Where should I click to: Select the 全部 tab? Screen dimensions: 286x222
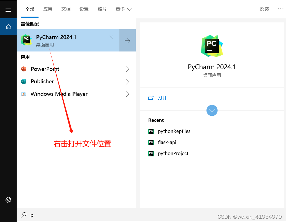30,9
